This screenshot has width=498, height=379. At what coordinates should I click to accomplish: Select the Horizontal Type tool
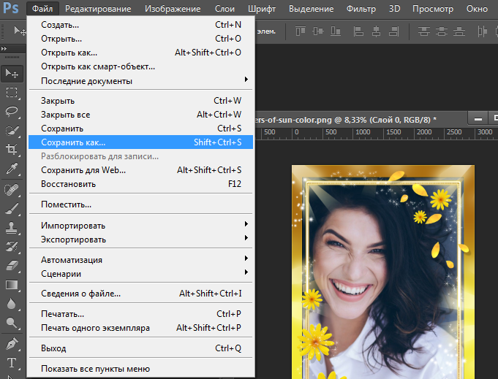12,362
